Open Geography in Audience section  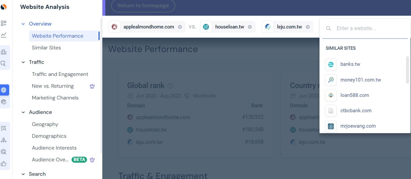pos(45,124)
